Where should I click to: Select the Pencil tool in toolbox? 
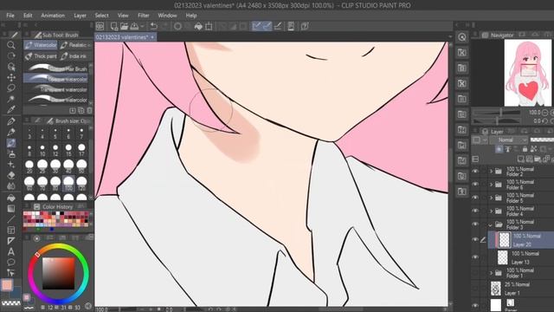pos(11,133)
